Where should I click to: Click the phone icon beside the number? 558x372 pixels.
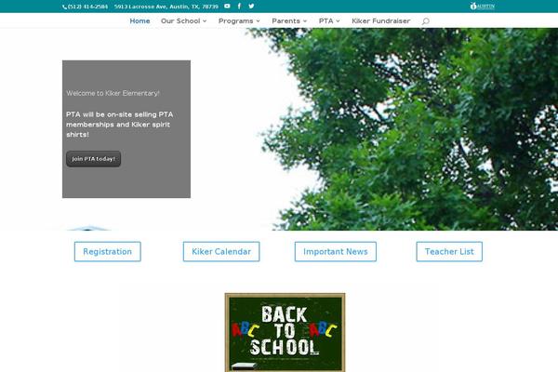[x=64, y=7]
